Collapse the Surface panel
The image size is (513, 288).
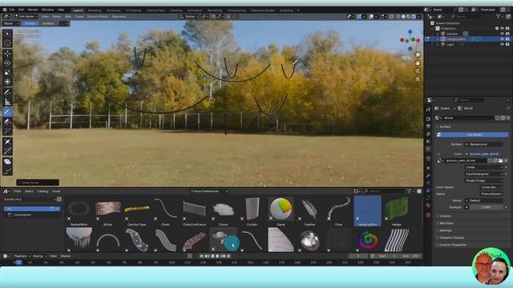445,126
